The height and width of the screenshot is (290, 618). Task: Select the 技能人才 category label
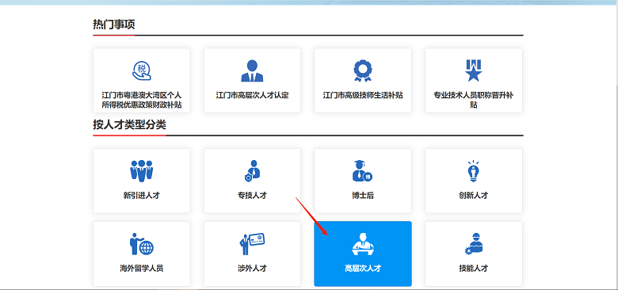click(x=473, y=269)
